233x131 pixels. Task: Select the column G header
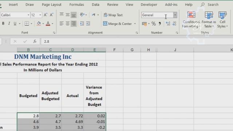[x=132, y=50]
